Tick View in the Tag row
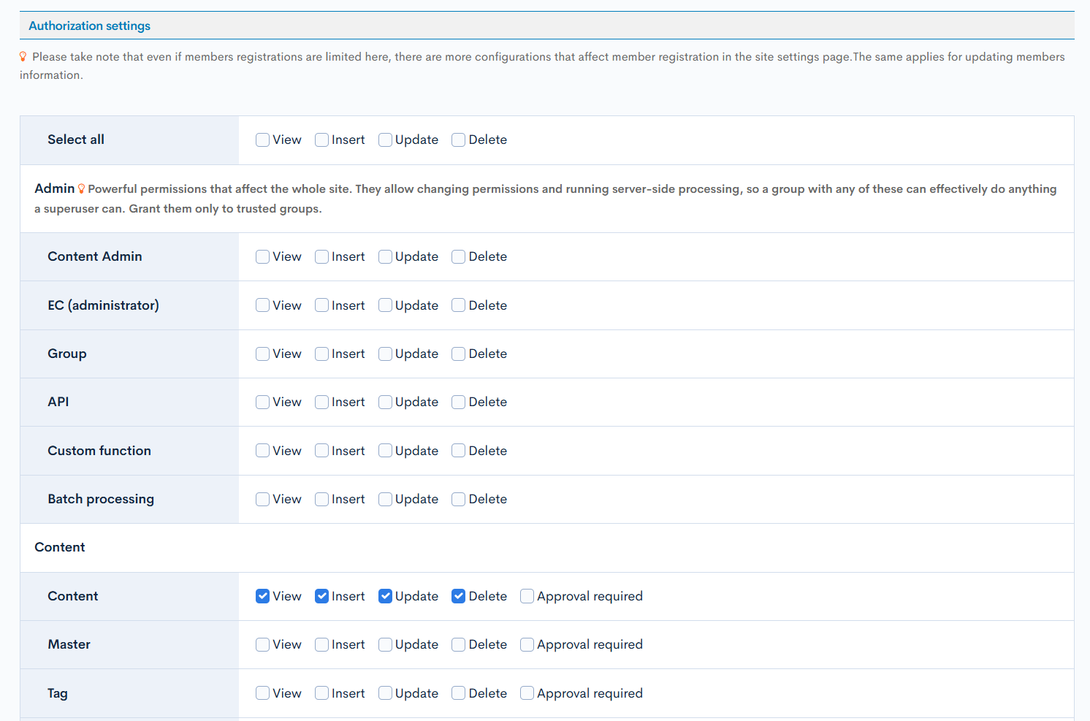Viewport: 1090px width, 721px height. (x=262, y=693)
